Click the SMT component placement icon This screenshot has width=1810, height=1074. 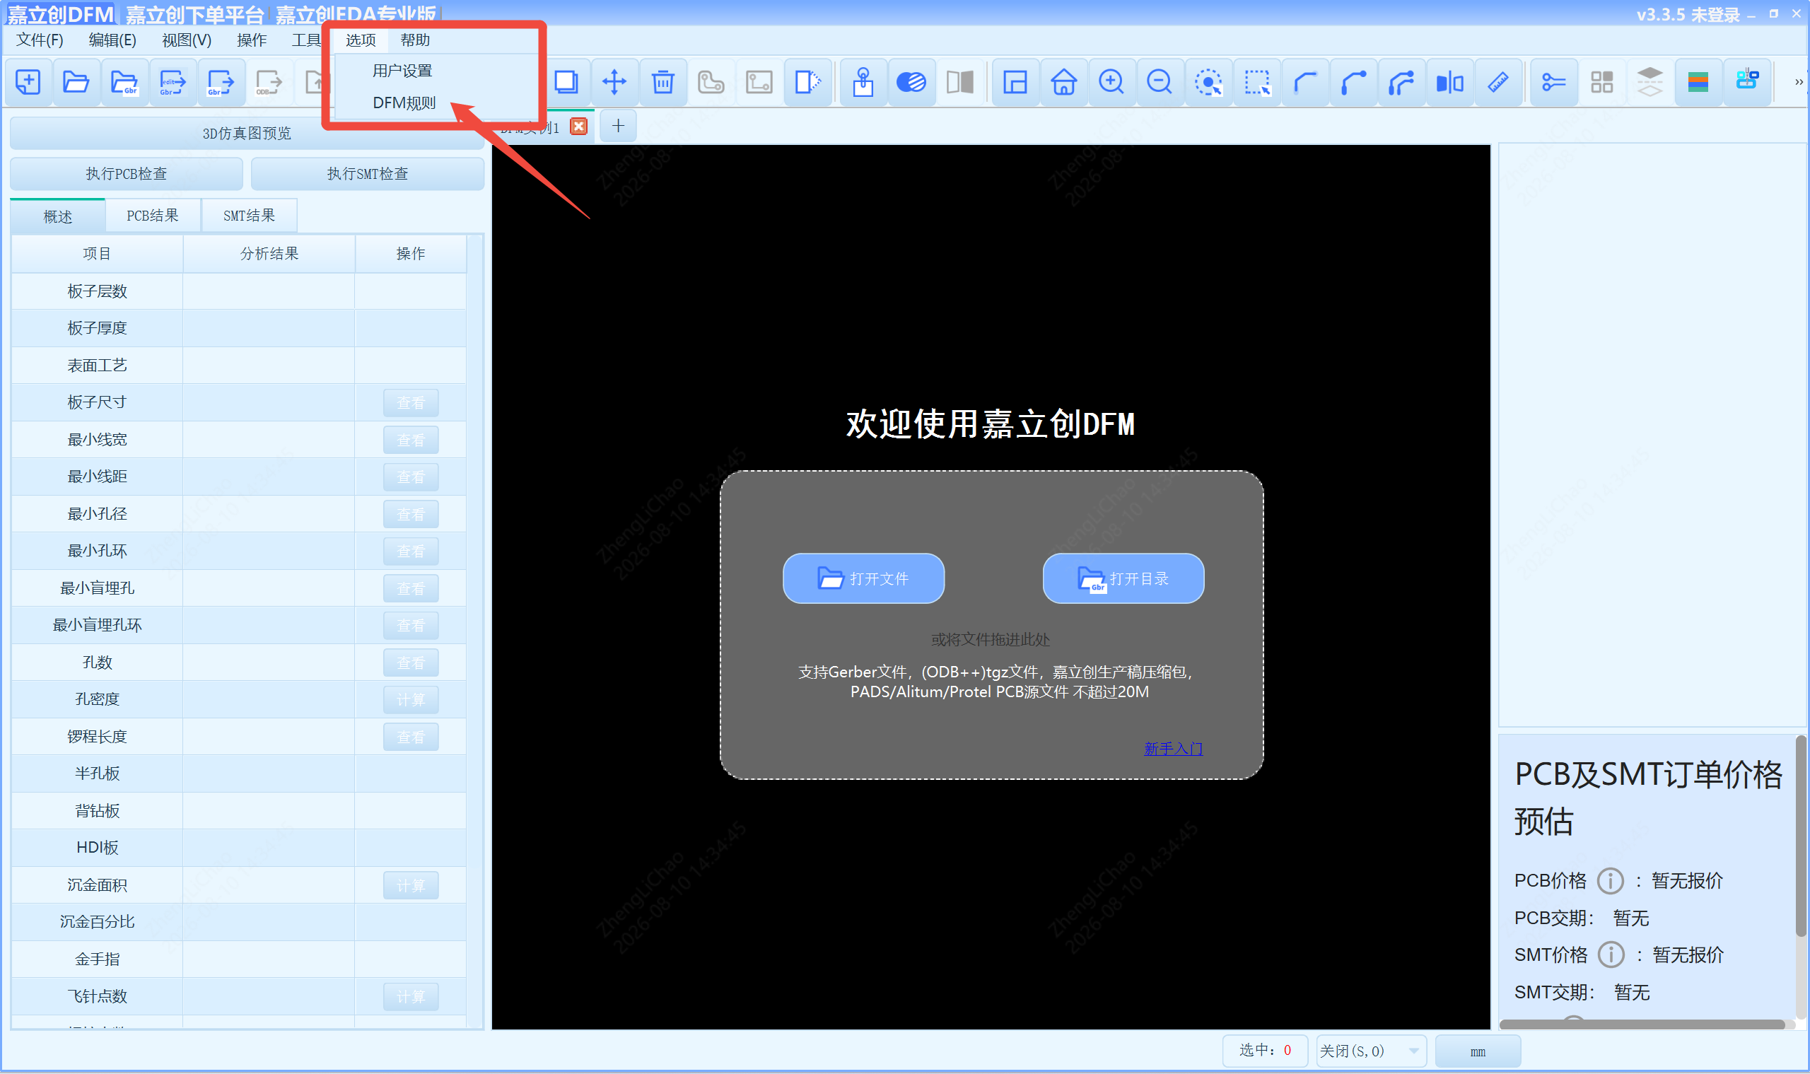point(1746,82)
